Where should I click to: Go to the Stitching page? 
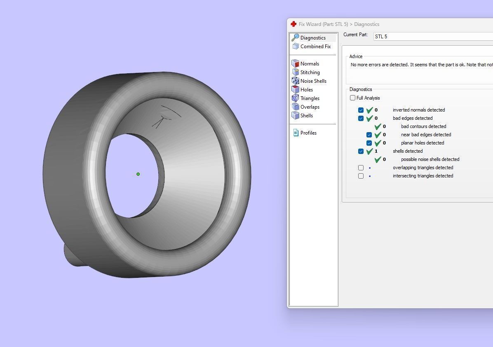(310, 72)
